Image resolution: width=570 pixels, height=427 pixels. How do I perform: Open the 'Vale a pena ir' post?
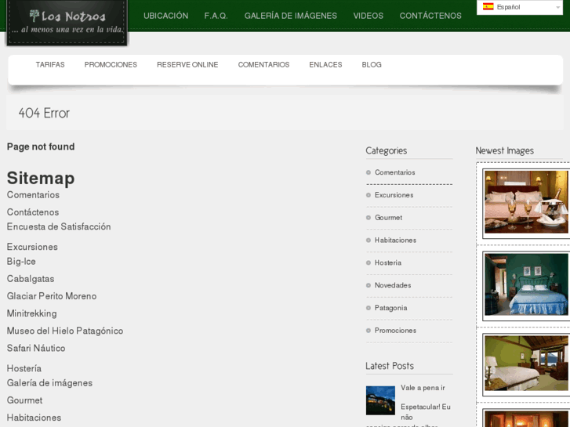(x=423, y=388)
